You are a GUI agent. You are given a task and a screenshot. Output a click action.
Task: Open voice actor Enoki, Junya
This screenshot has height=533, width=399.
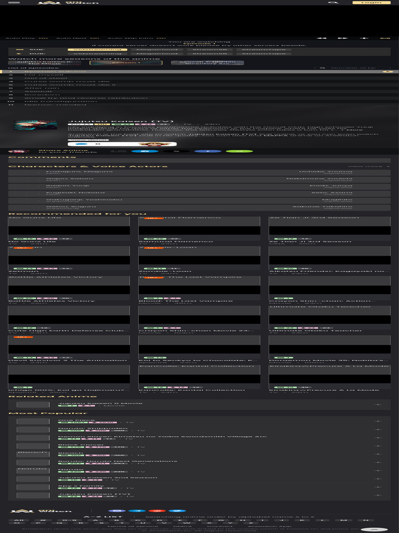tap(331, 186)
